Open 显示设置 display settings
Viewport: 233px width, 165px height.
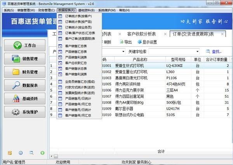coord(147,42)
